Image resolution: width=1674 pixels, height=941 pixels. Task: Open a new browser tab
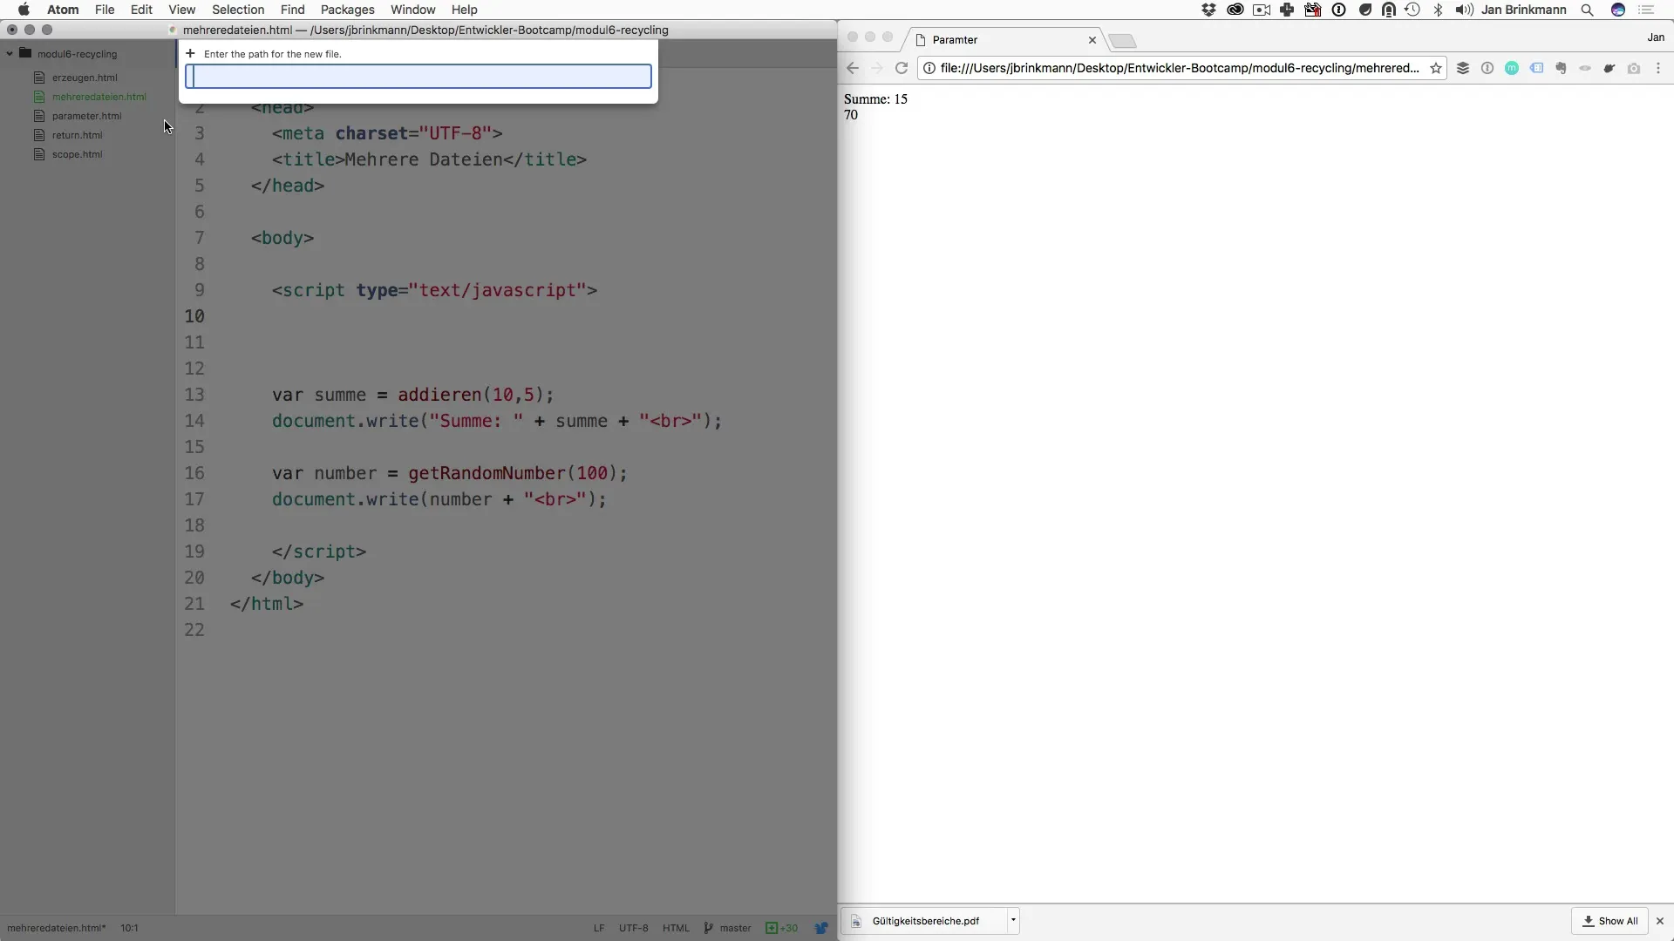pyautogui.click(x=1122, y=41)
